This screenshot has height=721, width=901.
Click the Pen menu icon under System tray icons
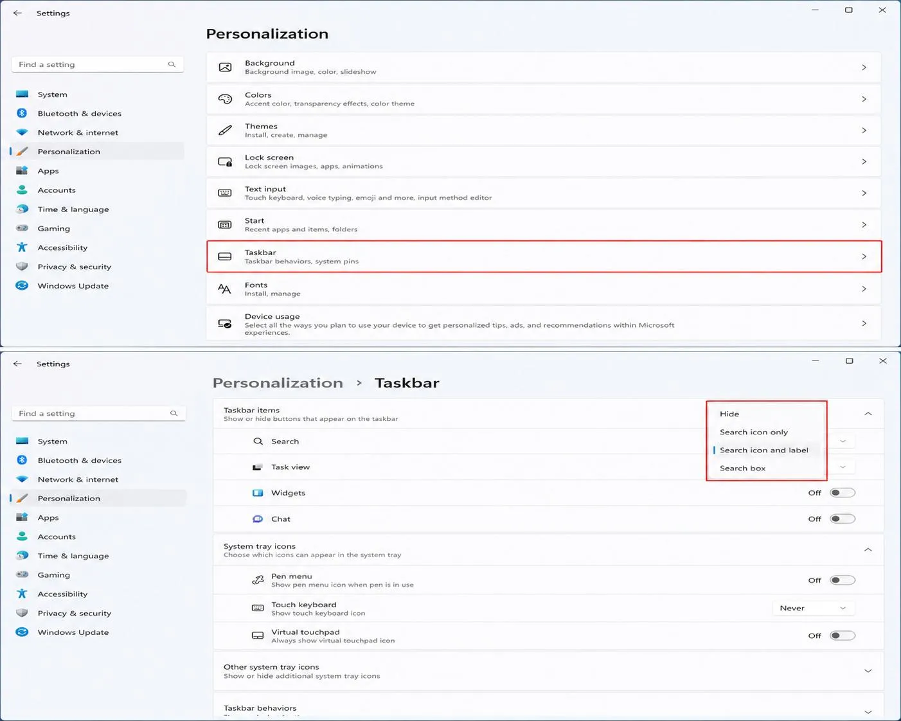coord(258,580)
